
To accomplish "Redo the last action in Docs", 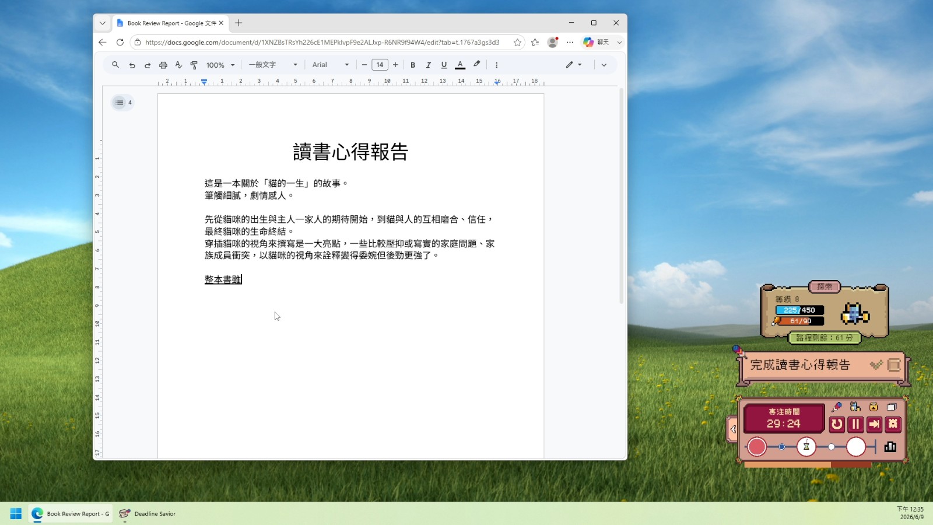I will coord(148,65).
